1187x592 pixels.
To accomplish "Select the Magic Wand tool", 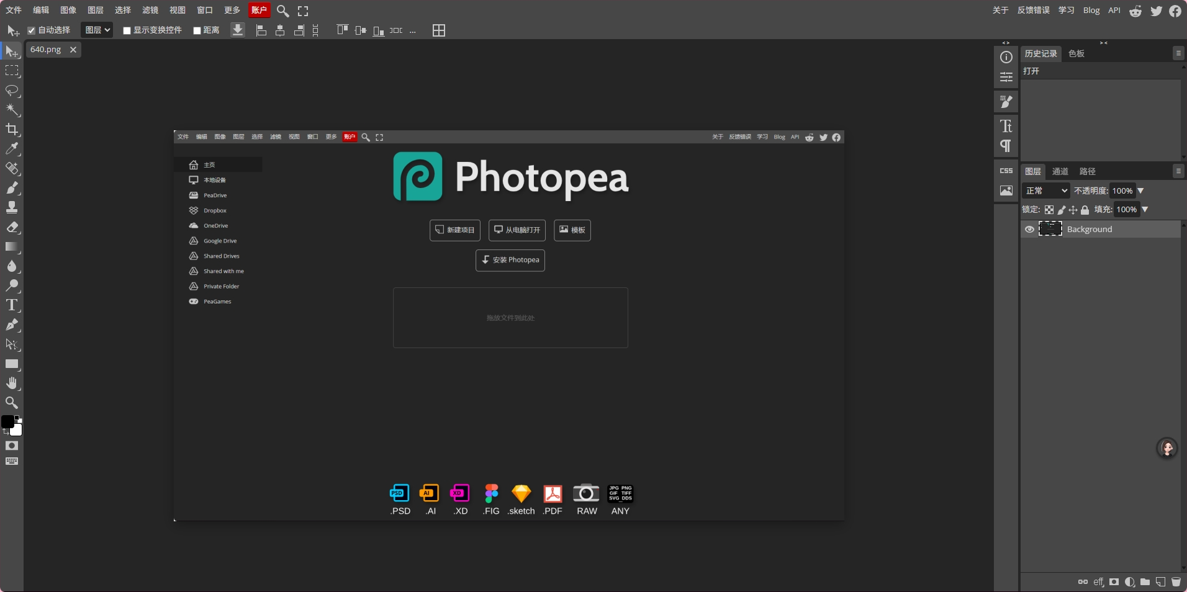I will (x=12, y=110).
